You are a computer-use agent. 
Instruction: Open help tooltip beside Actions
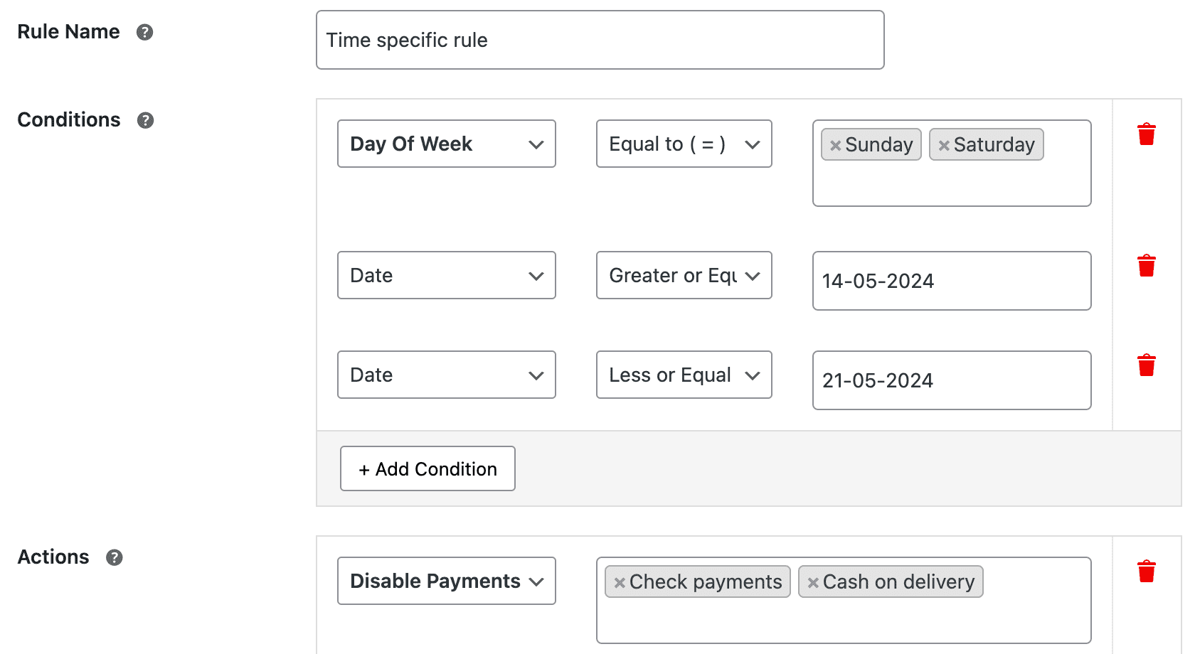115,557
